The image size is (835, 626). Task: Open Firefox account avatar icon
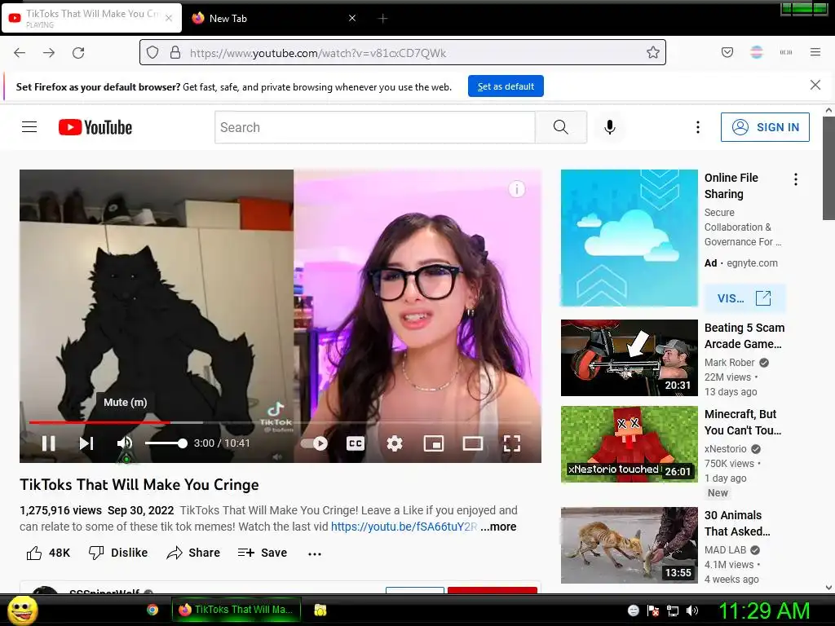click(757, 52)
